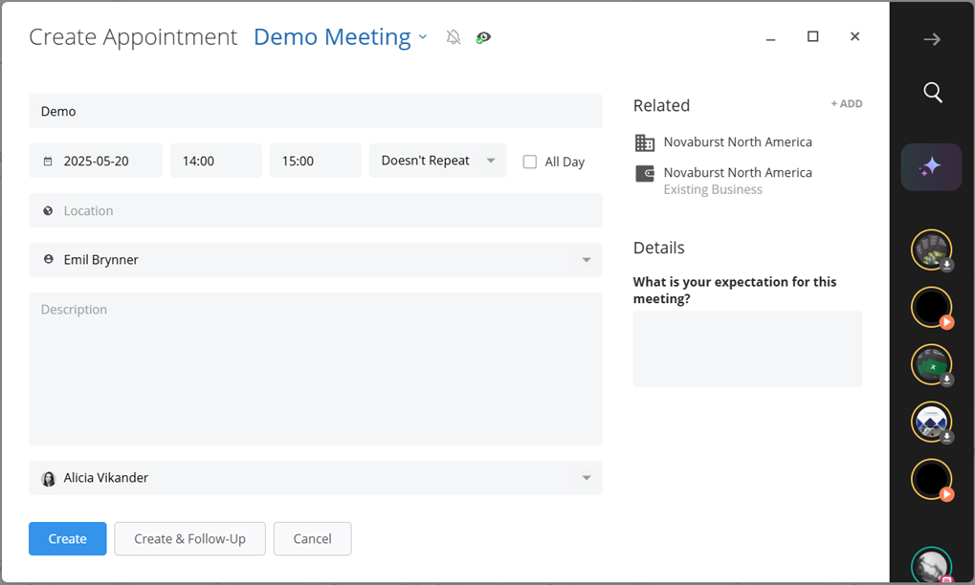
Task: Click the person icon beside Emil Brynner
Action: click(x=48, y=260)
